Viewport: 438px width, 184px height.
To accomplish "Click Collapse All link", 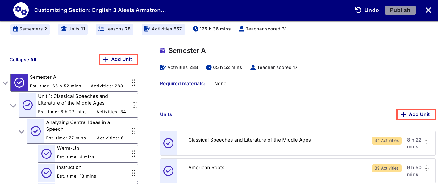I will [23, 60].
